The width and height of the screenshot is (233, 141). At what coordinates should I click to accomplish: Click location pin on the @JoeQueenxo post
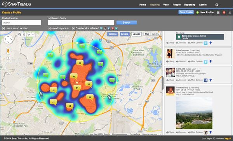pyautogui.click(x=210, y=61)
